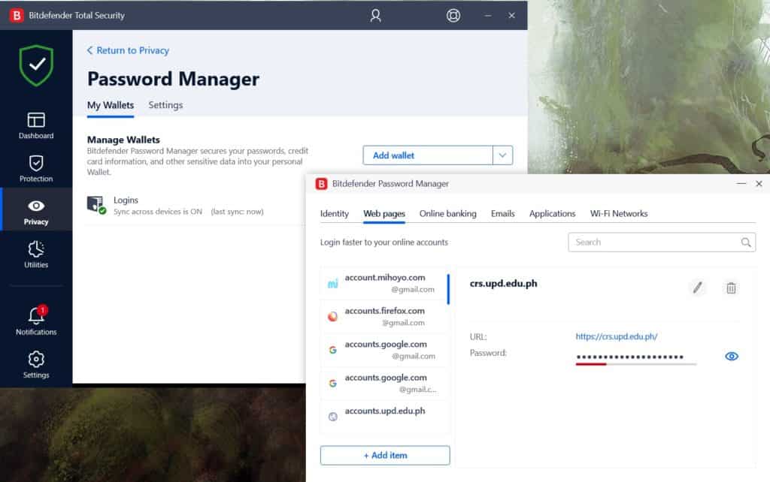Edit the crs.upd.edu.ph entry with the pencil icon
The width and height of the screenshot is (770, 482).
tap(697, 288)
